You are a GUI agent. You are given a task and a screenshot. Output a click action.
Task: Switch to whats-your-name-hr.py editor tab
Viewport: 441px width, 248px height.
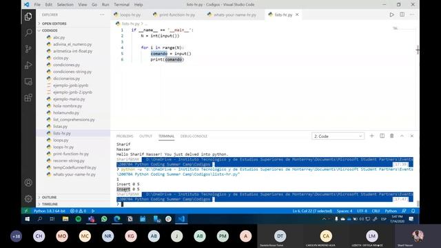click(x=234, y=14)
